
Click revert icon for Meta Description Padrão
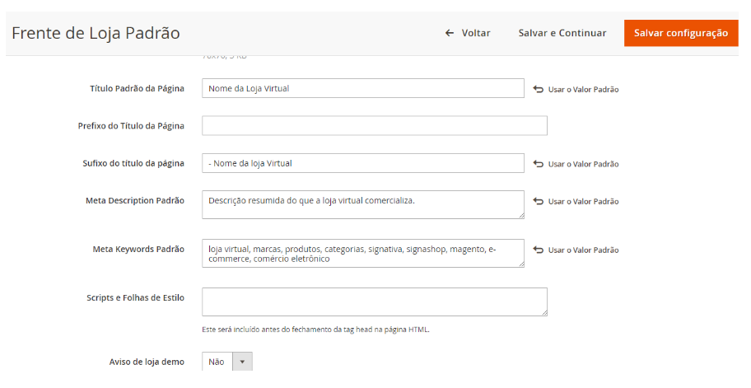[539, 201]
